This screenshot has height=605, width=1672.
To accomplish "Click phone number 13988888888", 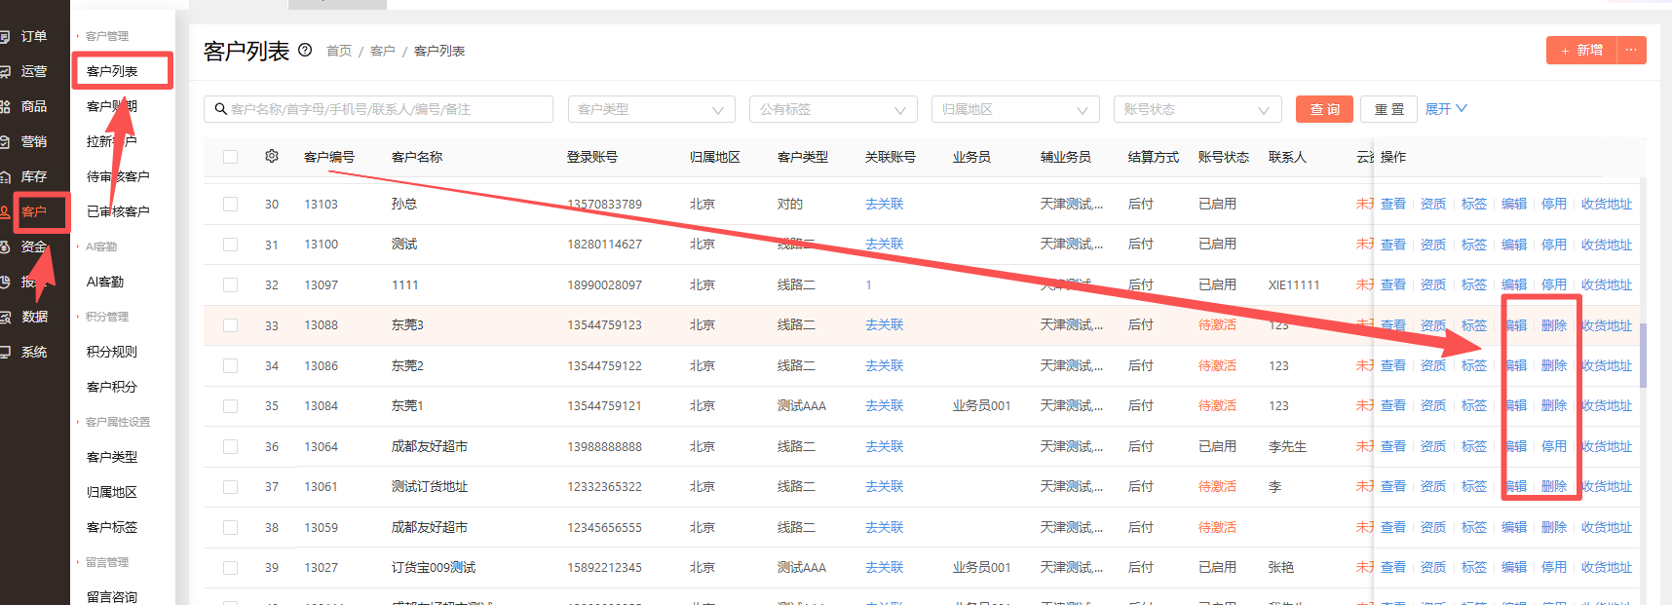I will (605, 446).
